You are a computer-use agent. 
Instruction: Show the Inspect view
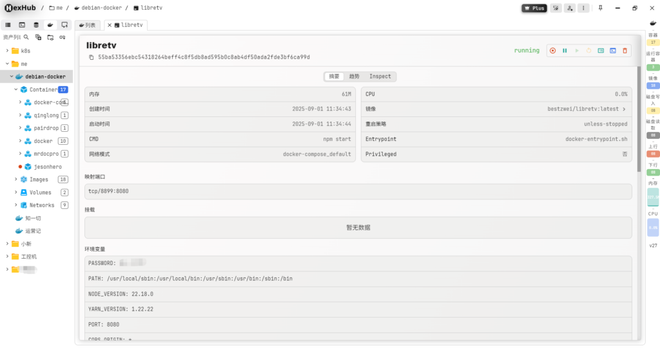pos(380,76)
